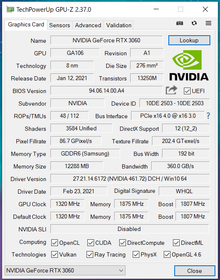Click the DirectX Support field 12 (12_2)
The image size is (220, 280).
pos(186,128)
